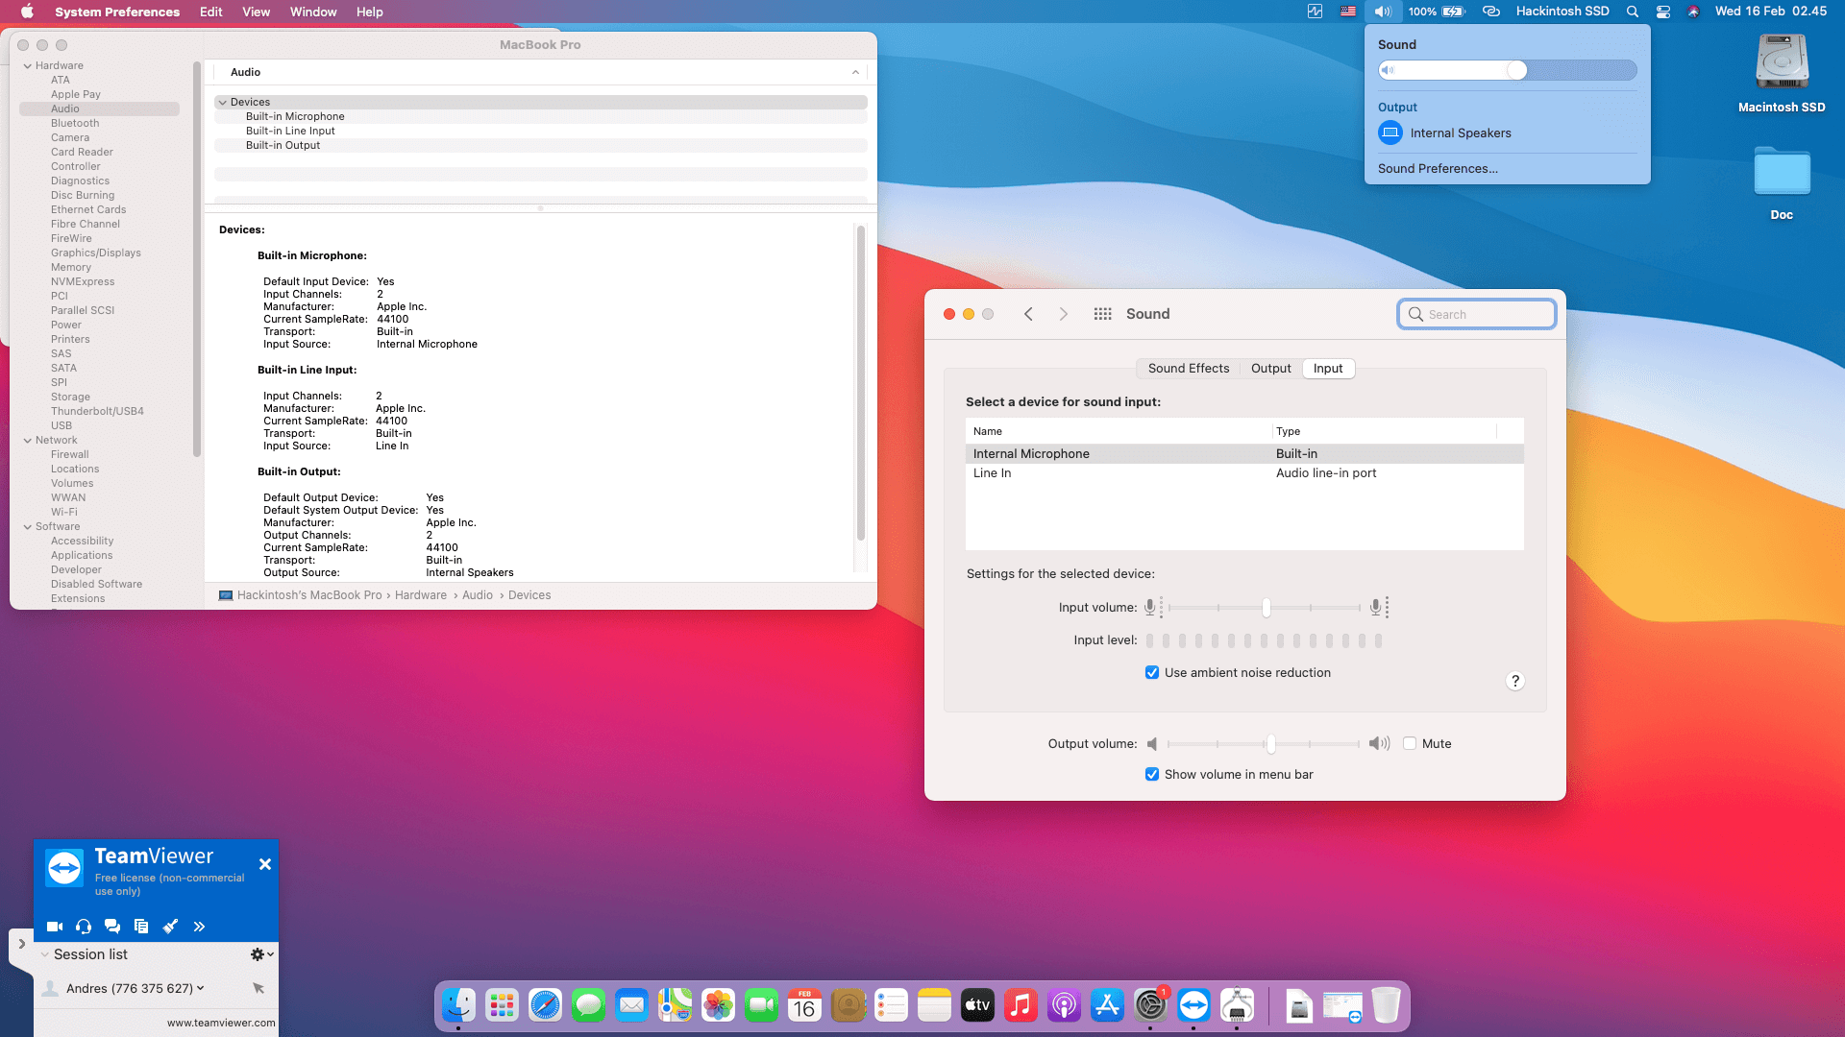Launch Music from the Dock

[x=1021, y=1005]
